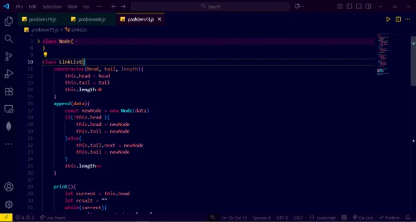Screen dimensions: 416x222
Task: Split the editor to the right
Action: [x=398, y=19]
